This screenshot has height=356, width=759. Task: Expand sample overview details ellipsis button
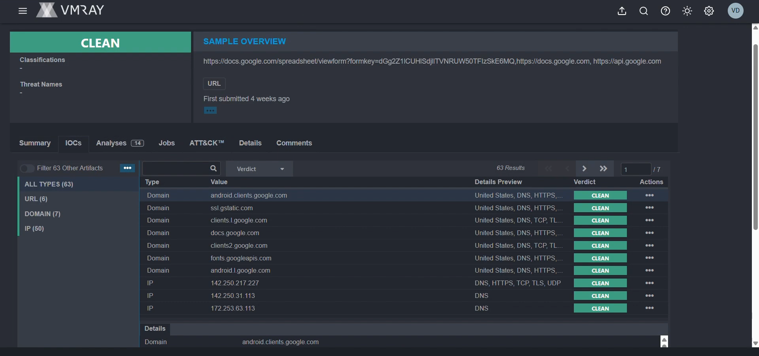pos(210,111)
